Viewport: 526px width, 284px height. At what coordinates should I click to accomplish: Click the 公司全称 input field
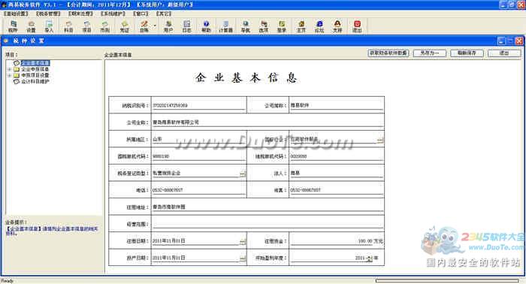(268, 122)
